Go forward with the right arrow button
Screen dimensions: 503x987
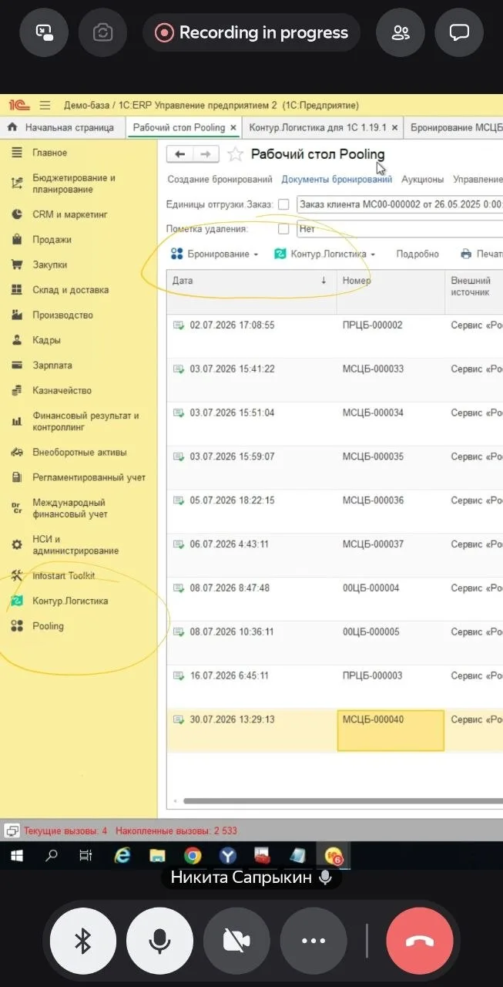(206, 154)
